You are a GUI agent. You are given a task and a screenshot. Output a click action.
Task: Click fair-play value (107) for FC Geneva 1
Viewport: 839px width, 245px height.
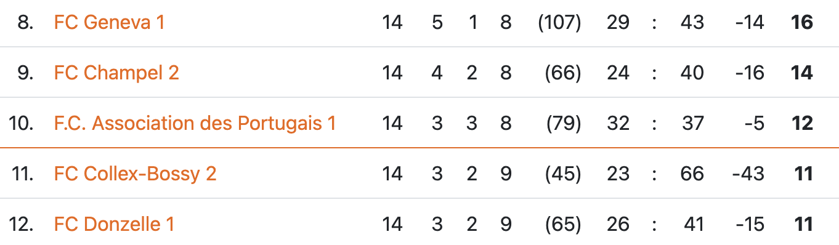[559, 23]
